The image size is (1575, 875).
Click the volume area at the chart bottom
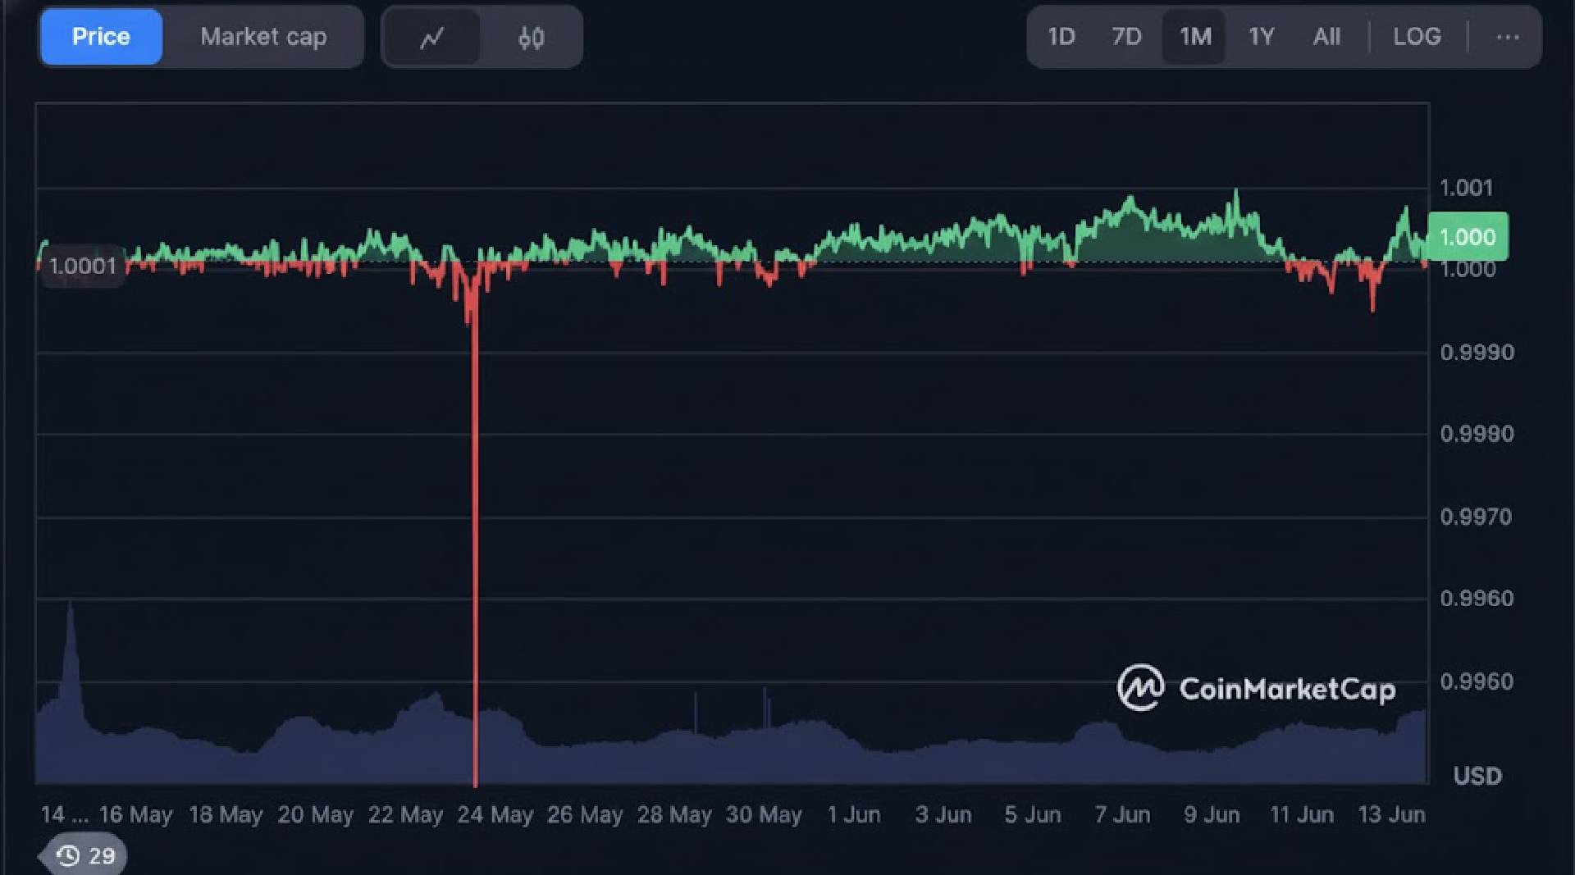pos(738,746)
